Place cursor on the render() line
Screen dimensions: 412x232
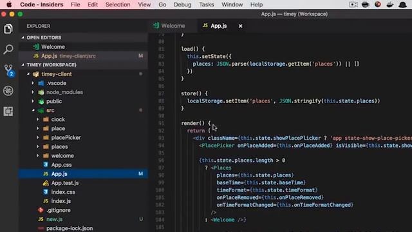(x=196, y=123)
